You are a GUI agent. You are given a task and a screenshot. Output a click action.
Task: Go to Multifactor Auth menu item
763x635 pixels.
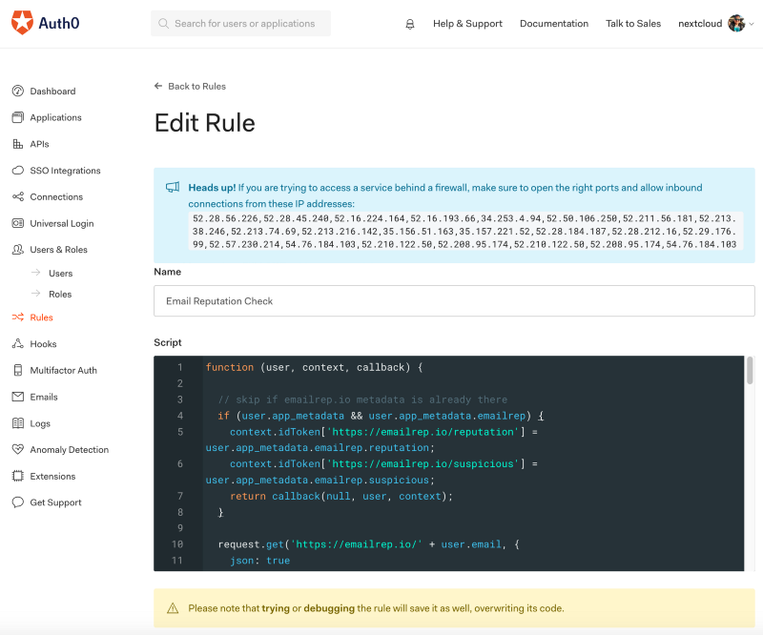click(63, 370)
